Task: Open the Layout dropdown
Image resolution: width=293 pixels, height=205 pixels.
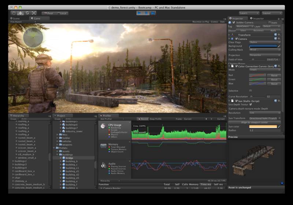Action: pos(272,13)
